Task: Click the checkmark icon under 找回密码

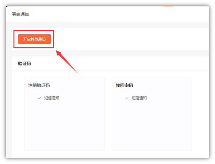Action: 127,98
